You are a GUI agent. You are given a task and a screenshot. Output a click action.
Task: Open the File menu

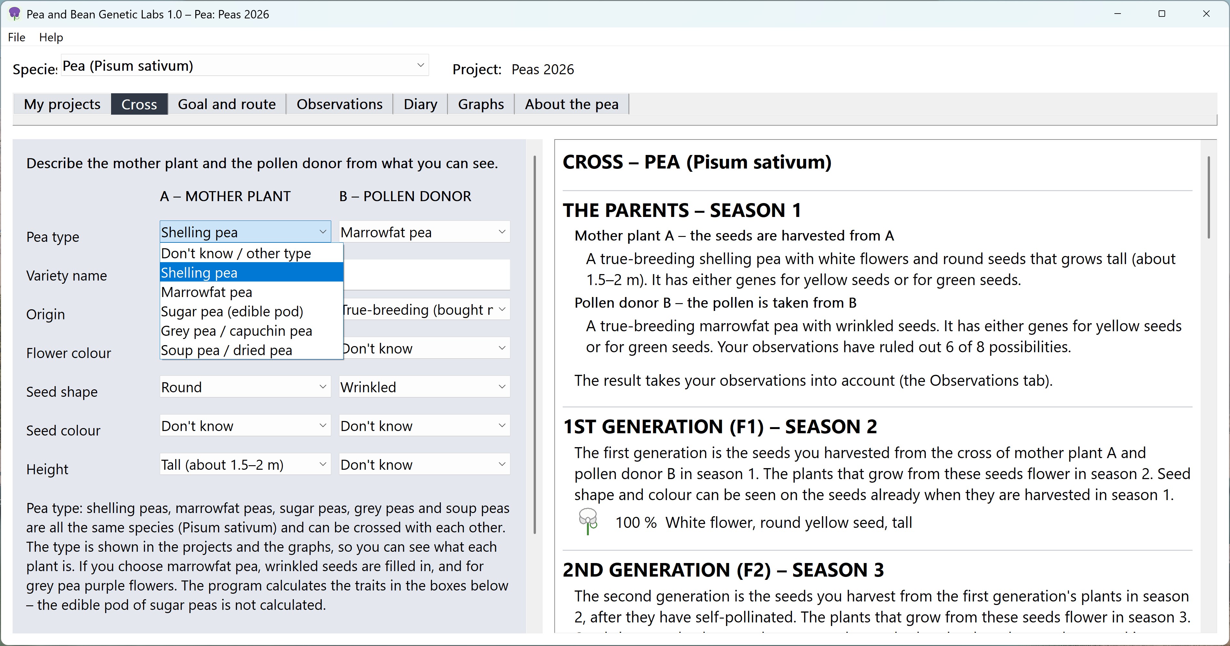point(17,37)
